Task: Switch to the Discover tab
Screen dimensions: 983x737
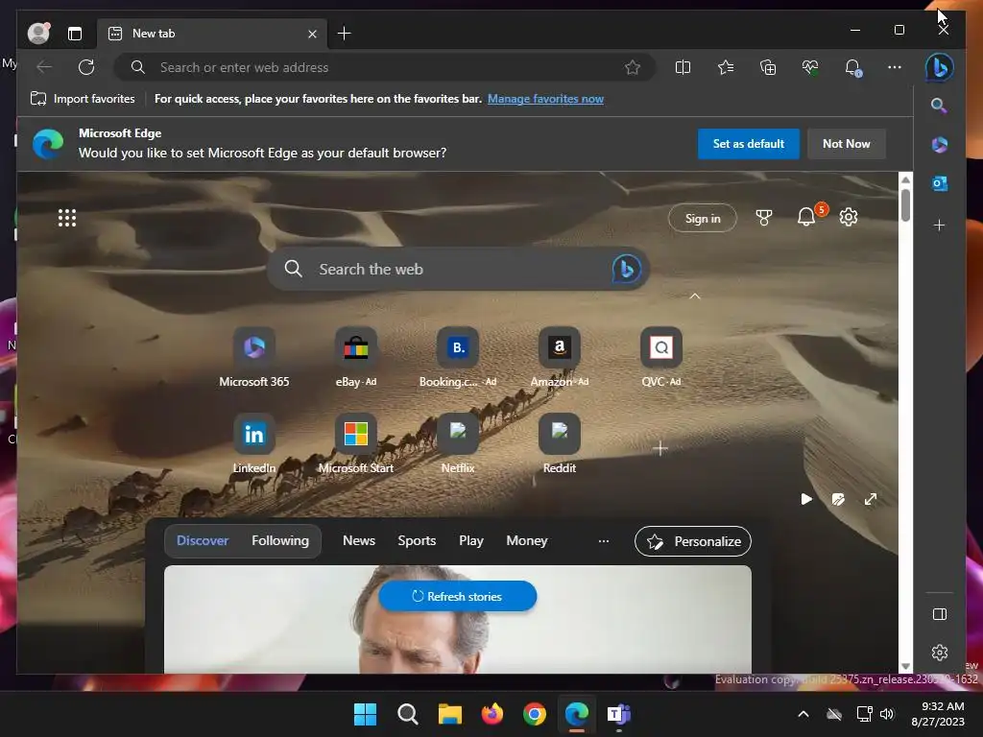Action: tap(203, 540)
